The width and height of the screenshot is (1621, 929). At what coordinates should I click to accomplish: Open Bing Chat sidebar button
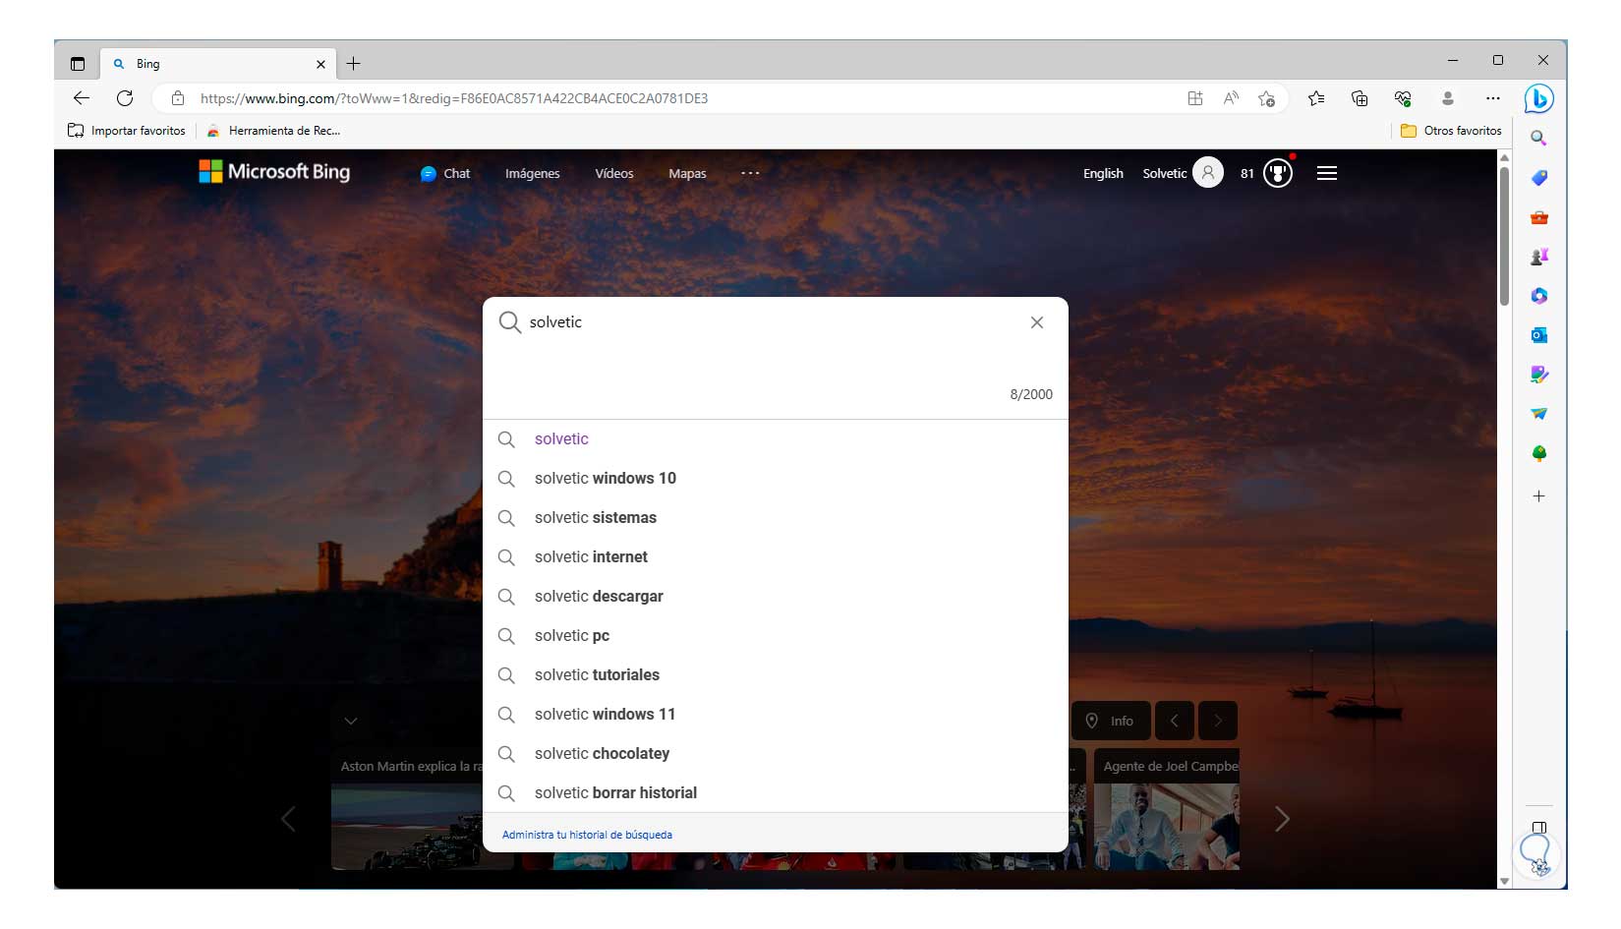coord(1538,98)
